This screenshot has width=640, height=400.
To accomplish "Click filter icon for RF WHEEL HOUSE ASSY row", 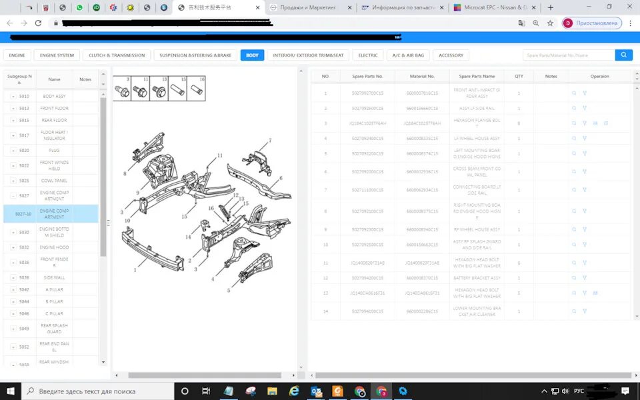I will click(x=585, y=229).
